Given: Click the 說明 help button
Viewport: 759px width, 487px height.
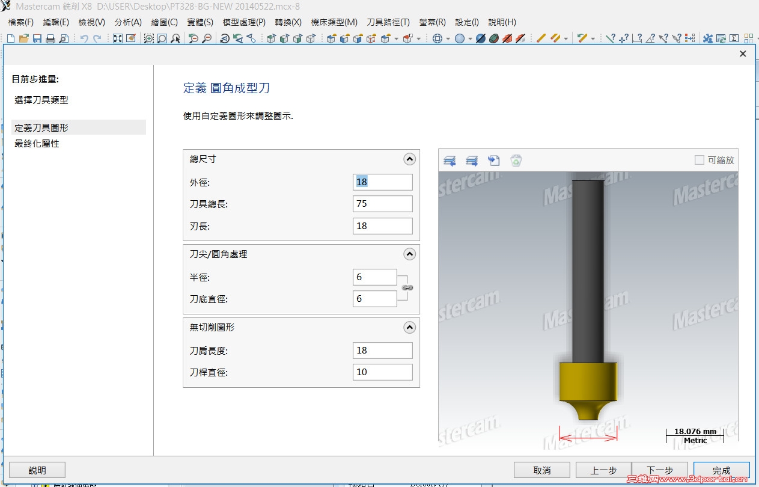Looking at the screenshot, I should coord(37,470).
